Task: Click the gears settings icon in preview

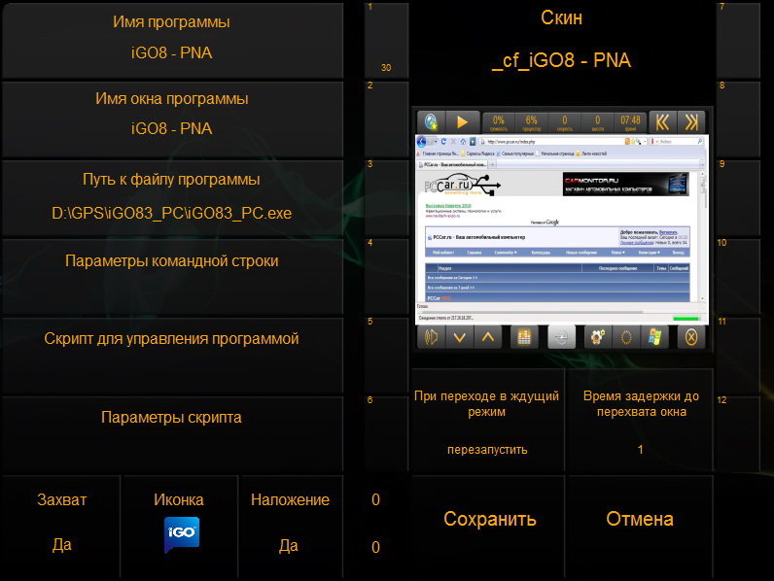Action: tap(595, 337)
